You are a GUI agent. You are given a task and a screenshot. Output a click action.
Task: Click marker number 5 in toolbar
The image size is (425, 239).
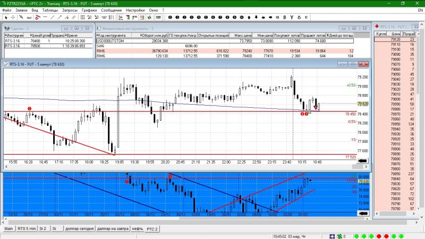tap(206, 18)
